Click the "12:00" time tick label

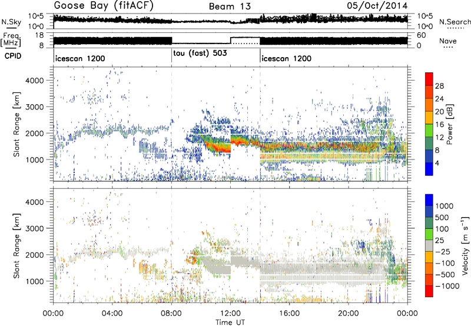click(x=230, y=314)
